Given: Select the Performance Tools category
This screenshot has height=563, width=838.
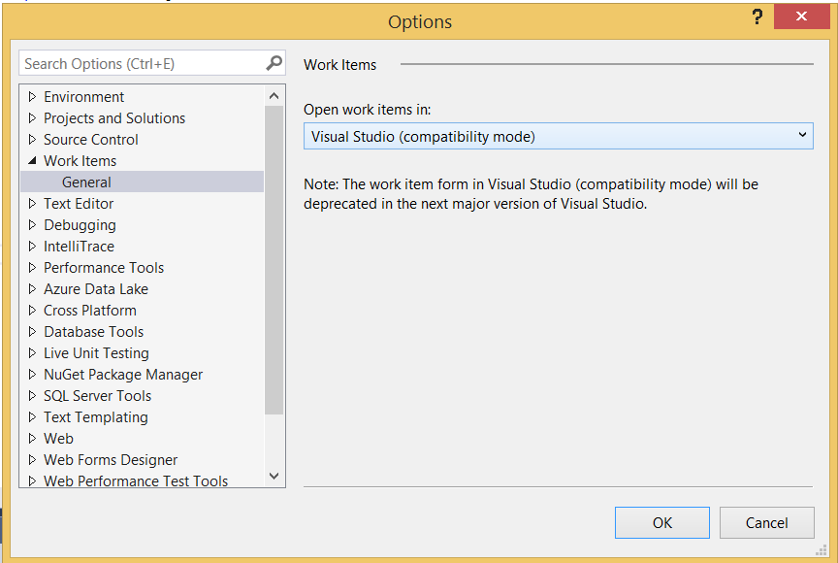Looking at the screenshot, I should pyautogui.click(x=104, y=267).
